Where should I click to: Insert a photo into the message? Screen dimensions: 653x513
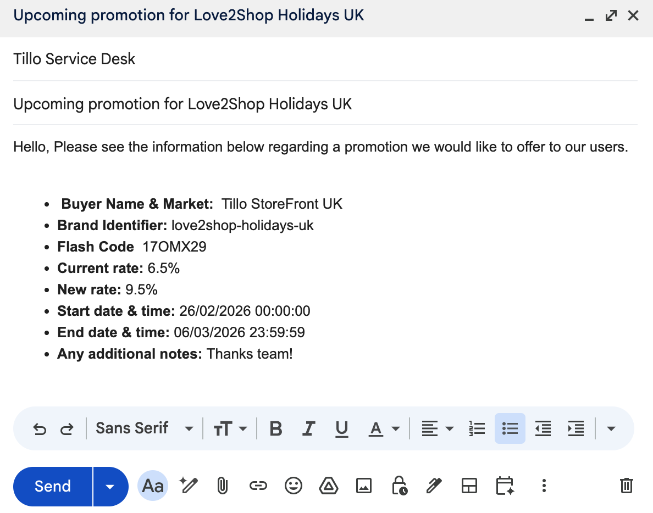tap(364, 486)
